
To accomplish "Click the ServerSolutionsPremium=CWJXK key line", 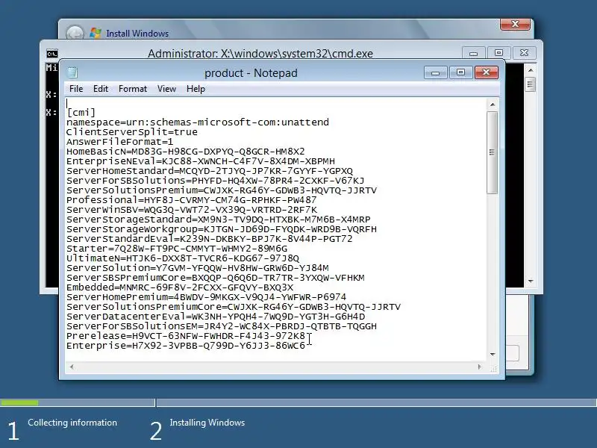I will pyautogui.click(x=222, y=190).
